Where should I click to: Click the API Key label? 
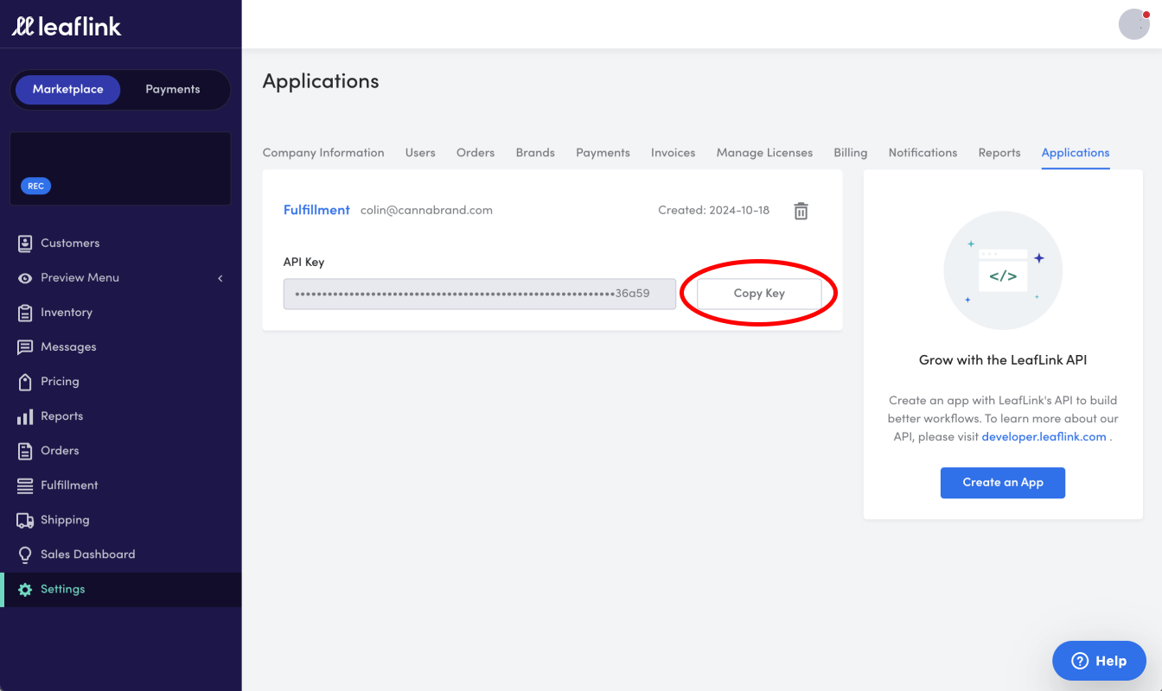pos(303,262)
